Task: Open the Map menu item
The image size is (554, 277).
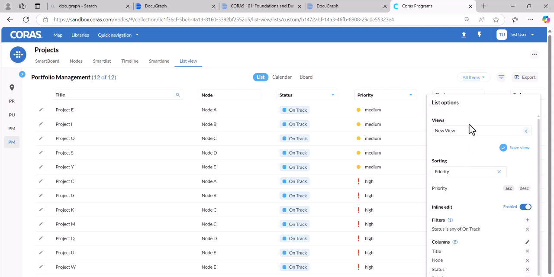Action: coord(58,35)
